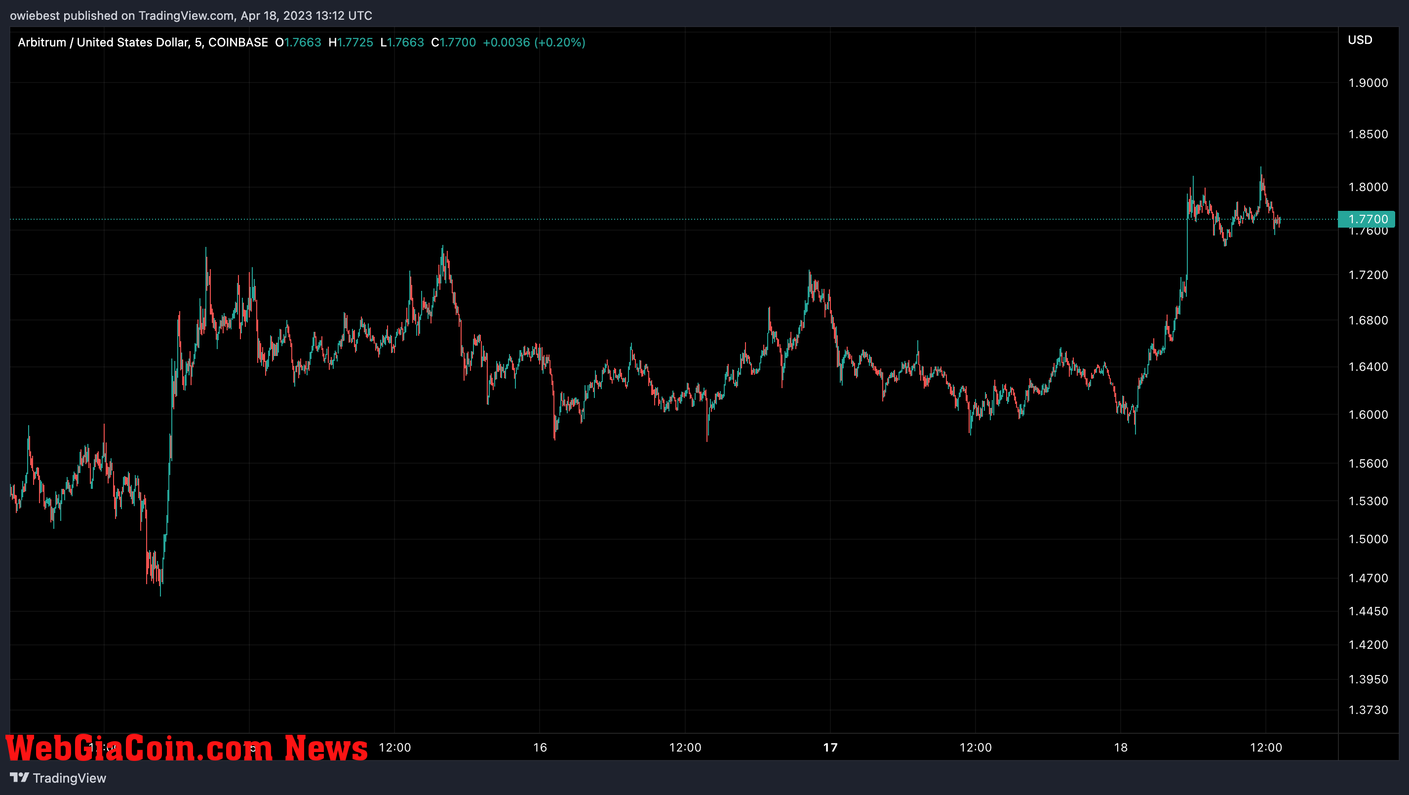The width and height of the screenshot is (1409, 795).
Task: Click the bold date 17 on time axis
Action: point(830,748)
